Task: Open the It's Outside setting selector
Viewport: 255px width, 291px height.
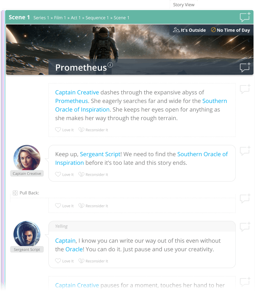Action: (190, 30)
